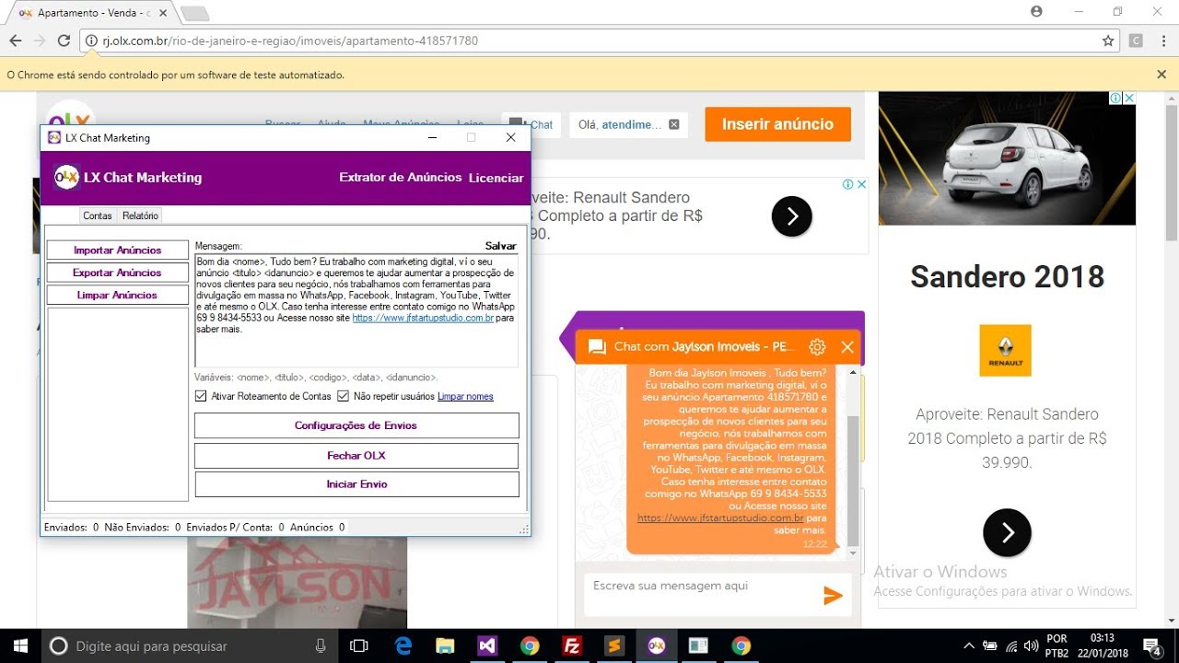Dismiss the automated test software infobar
Viewport: 1179px width, 663px height.
point(1161,75)
